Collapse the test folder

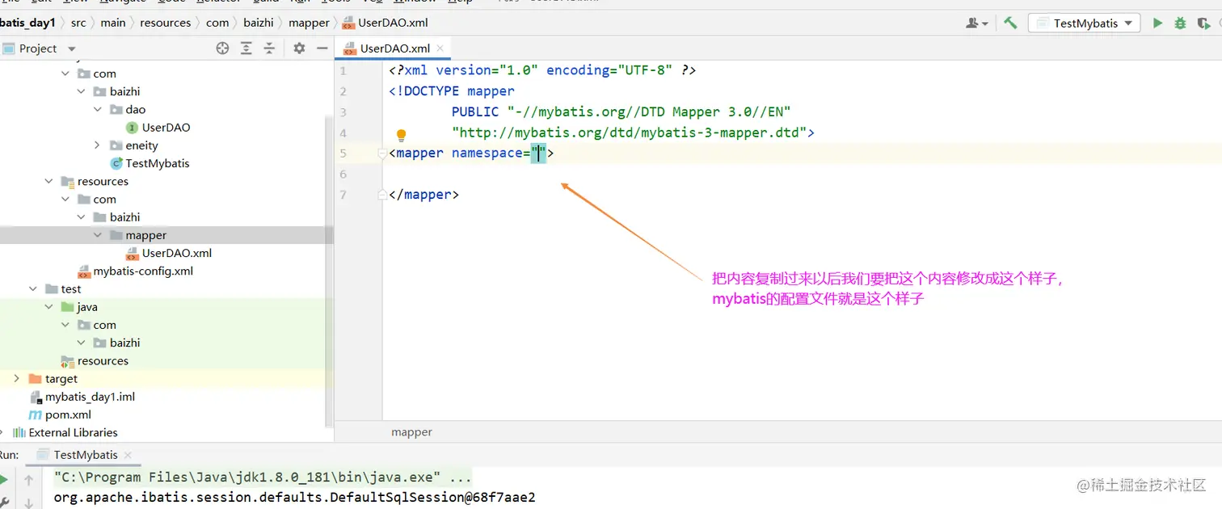33,289
